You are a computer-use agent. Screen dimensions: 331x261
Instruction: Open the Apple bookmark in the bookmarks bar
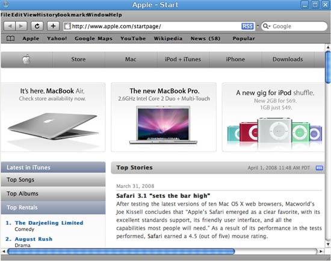coord(31,39)
